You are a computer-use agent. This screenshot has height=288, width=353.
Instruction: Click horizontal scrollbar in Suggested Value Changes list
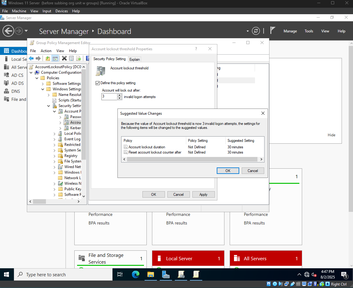192,159
